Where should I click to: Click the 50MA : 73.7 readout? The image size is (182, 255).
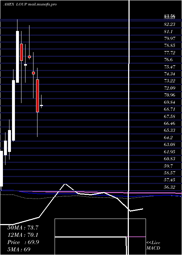point(23,228)
